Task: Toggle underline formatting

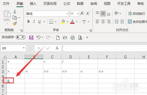Action: pos(39,22)
